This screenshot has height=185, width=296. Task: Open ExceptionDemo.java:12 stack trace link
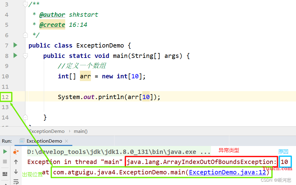227,172
